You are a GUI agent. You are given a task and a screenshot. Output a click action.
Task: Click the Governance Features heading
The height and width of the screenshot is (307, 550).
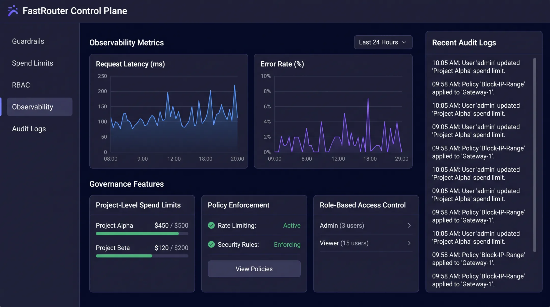127,184
